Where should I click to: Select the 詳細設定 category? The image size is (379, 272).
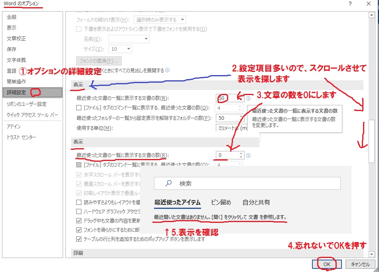[x=32, y=92]
